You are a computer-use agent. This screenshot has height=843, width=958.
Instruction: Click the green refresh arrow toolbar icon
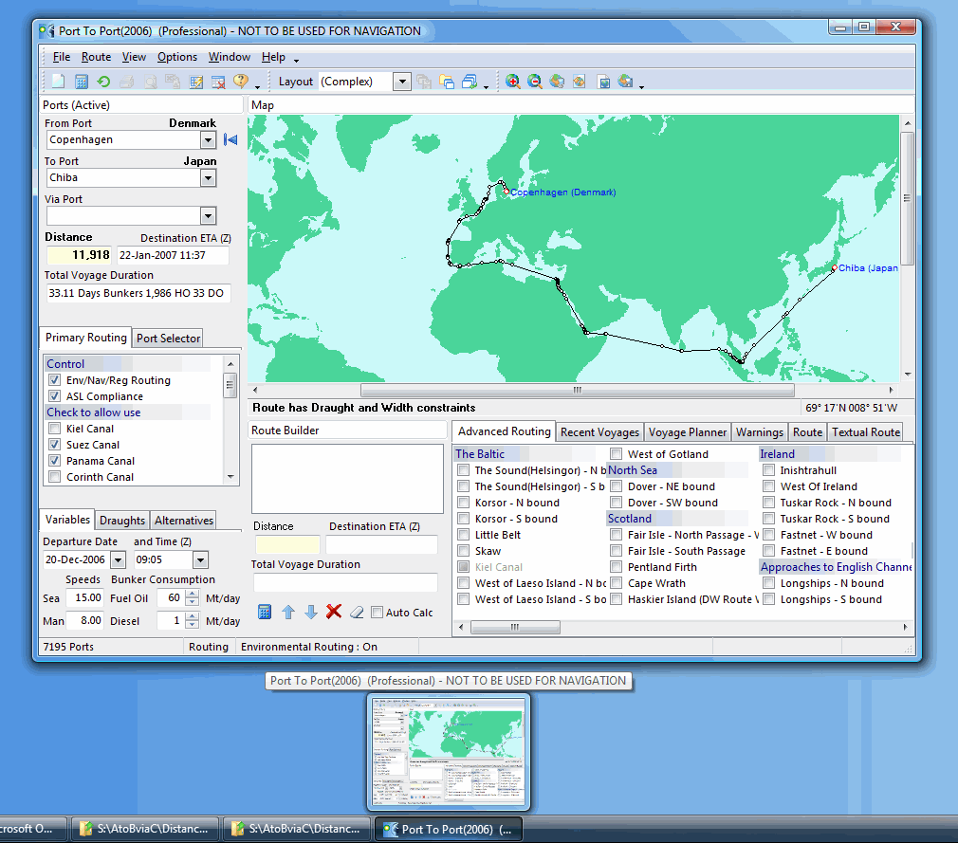click(104, 82)
